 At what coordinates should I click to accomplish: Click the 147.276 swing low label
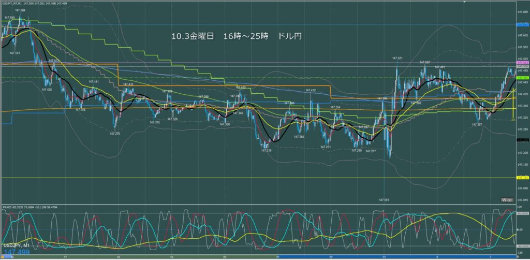(115, 134)
